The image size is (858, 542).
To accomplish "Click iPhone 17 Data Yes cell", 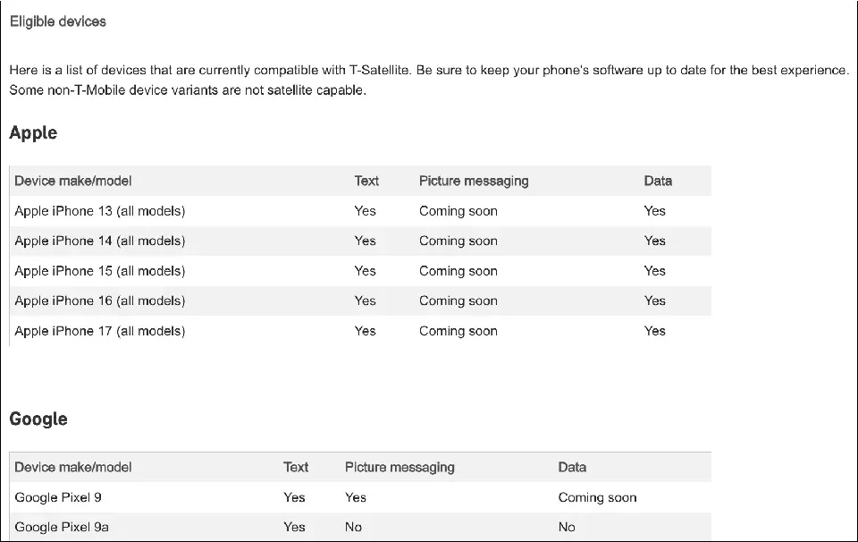I will coord(655,331).
